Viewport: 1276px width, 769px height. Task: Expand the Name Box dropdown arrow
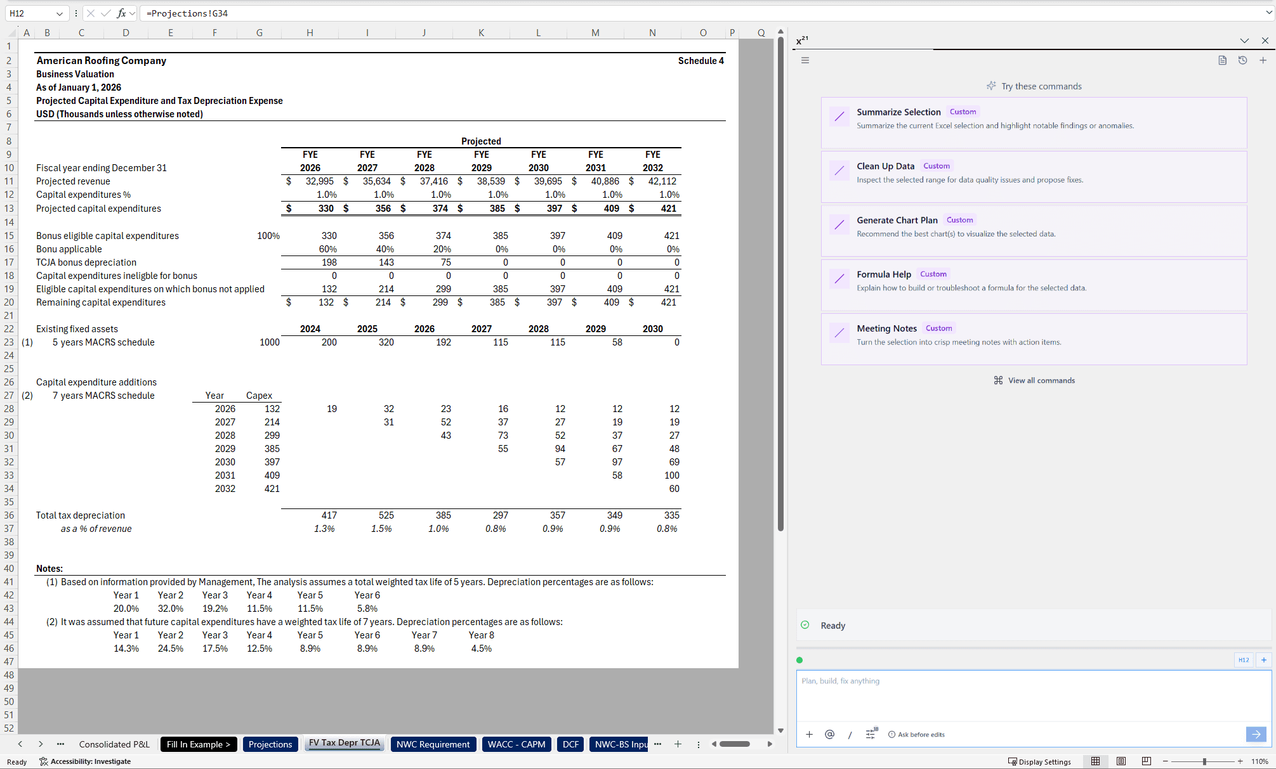click(x=60, y=13)
